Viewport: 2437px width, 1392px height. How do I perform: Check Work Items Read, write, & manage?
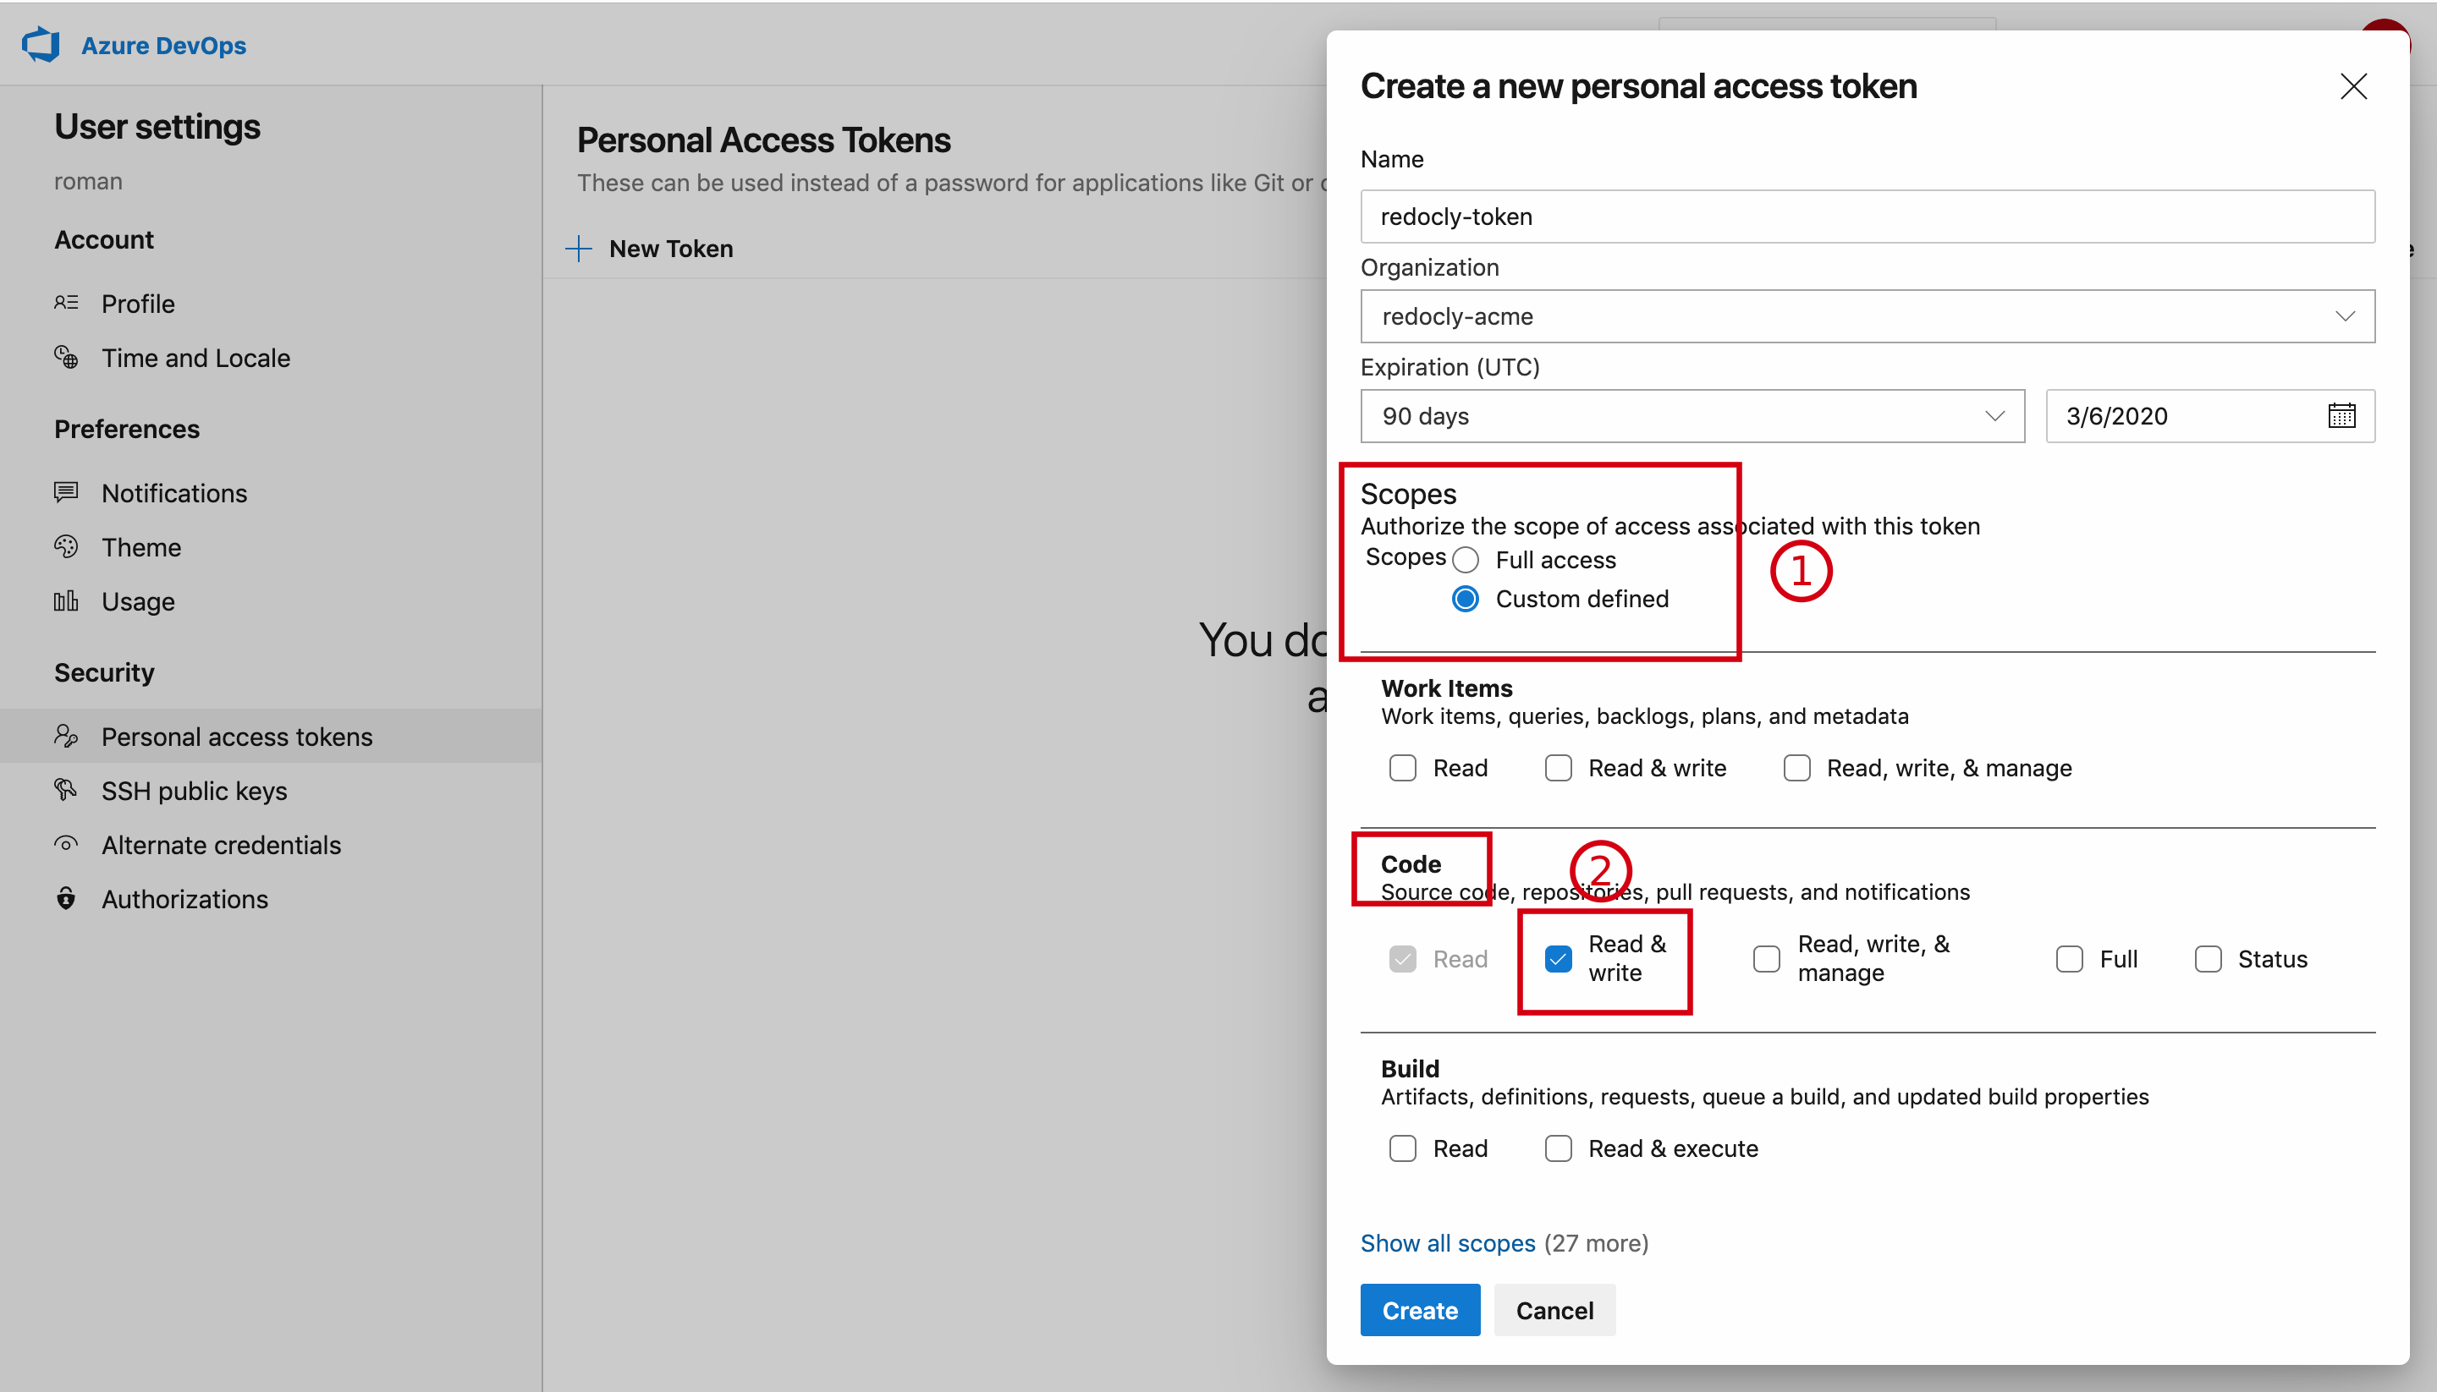point(1797,768)
